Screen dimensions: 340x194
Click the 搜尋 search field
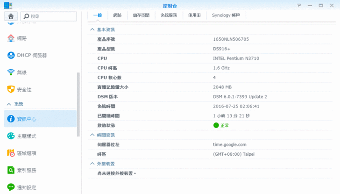[51, 16]
